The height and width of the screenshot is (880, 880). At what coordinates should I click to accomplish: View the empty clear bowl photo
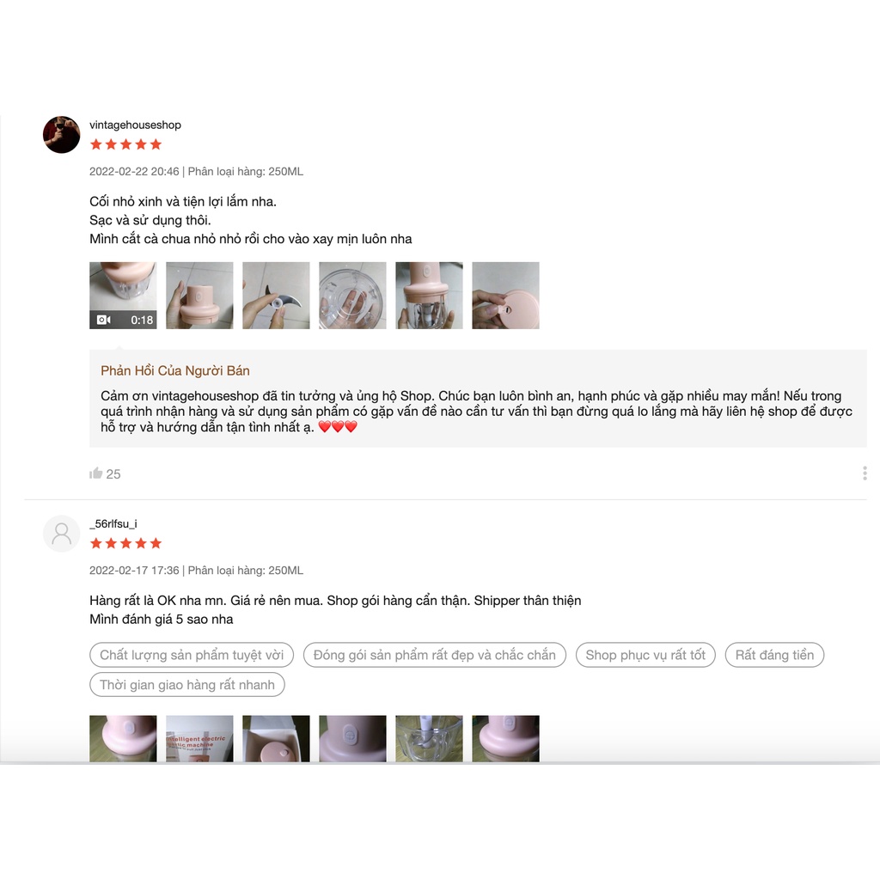click(352, 296)
